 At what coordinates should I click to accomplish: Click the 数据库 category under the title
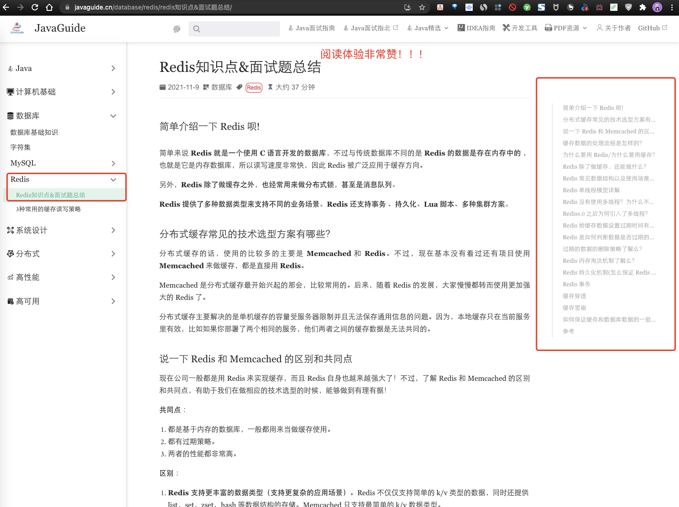coord(218,87)
